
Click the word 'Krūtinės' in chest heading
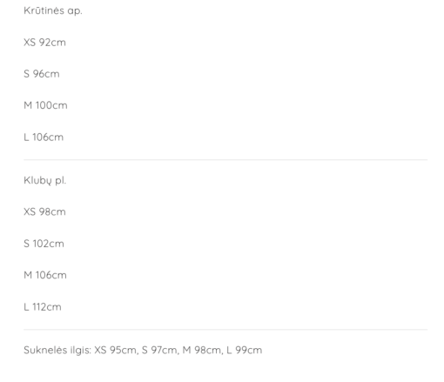click(x=44, y=10)
